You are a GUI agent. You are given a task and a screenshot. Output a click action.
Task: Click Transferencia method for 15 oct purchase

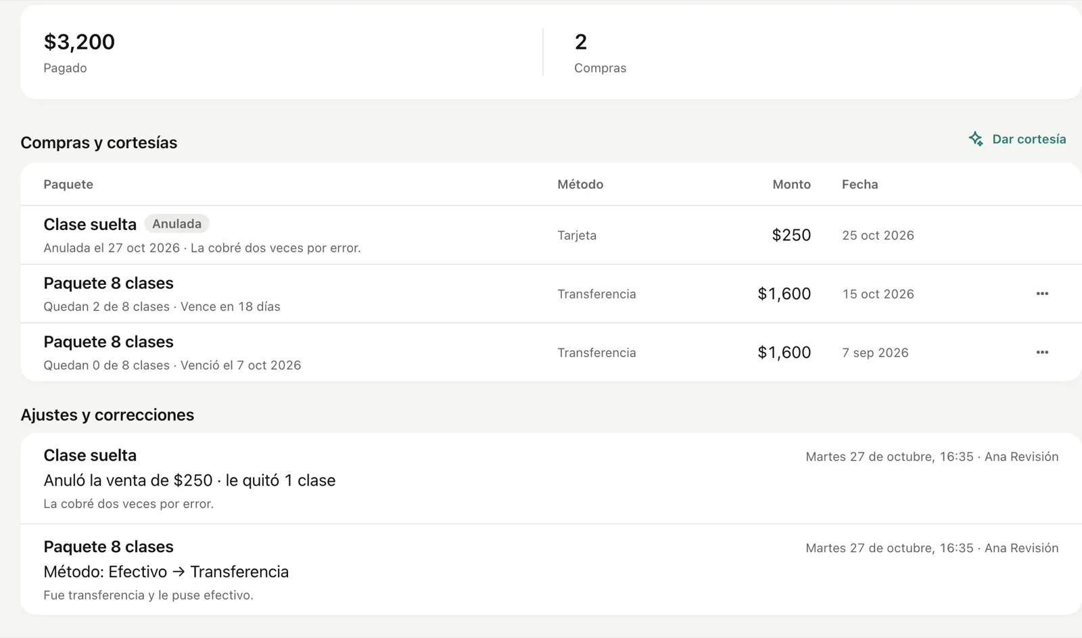coord(596,294)
